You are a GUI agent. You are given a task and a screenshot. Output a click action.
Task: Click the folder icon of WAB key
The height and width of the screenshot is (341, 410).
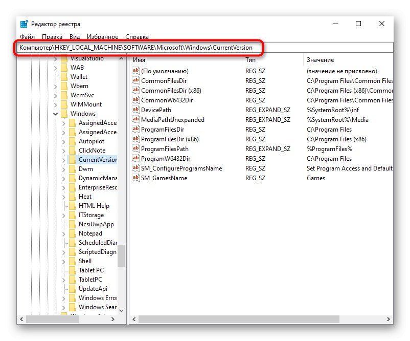click(64, 68)
